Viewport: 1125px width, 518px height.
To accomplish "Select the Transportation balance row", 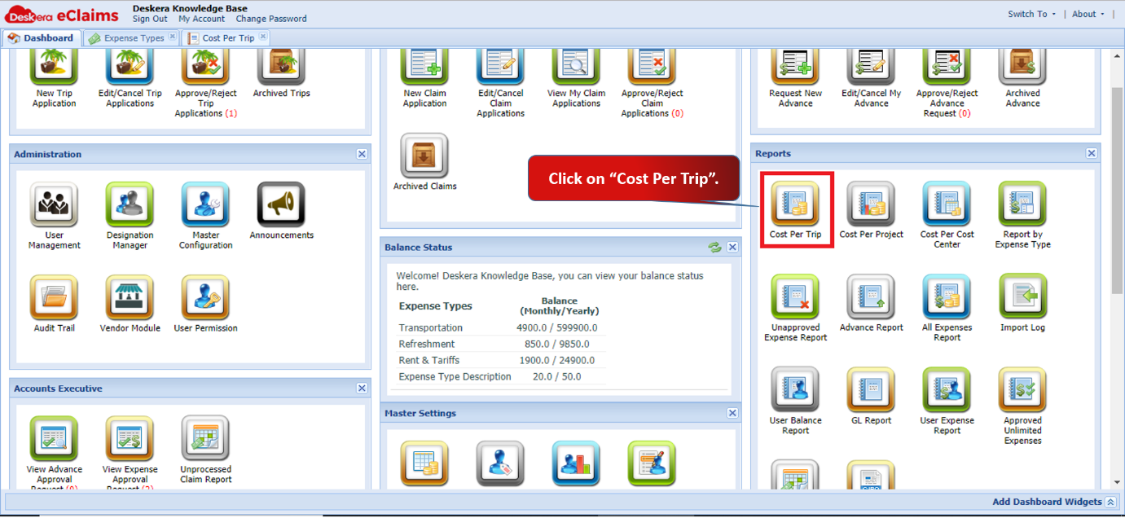I will pos(501,327).
